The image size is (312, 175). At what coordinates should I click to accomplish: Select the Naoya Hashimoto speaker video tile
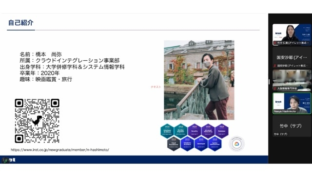pos(292,103)
